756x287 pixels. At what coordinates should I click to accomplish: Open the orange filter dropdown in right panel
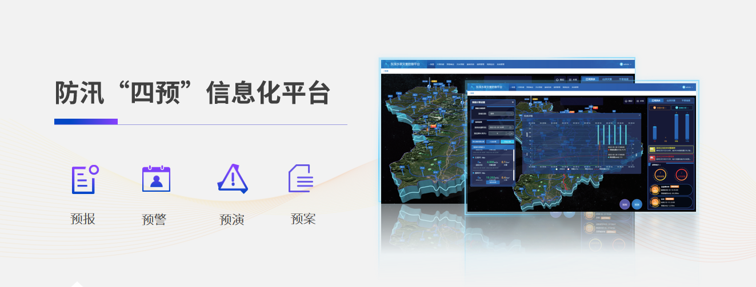660,107
